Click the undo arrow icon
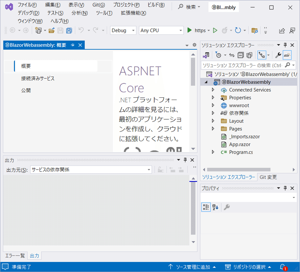The image size is (300, 272). (x=81, y=30)
